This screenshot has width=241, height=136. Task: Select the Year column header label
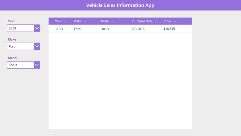coord(58,21)
